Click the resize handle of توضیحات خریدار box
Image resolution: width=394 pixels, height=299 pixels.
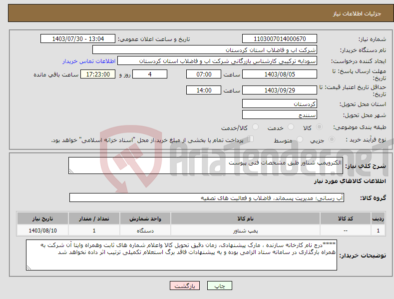[x=29, y=268]
